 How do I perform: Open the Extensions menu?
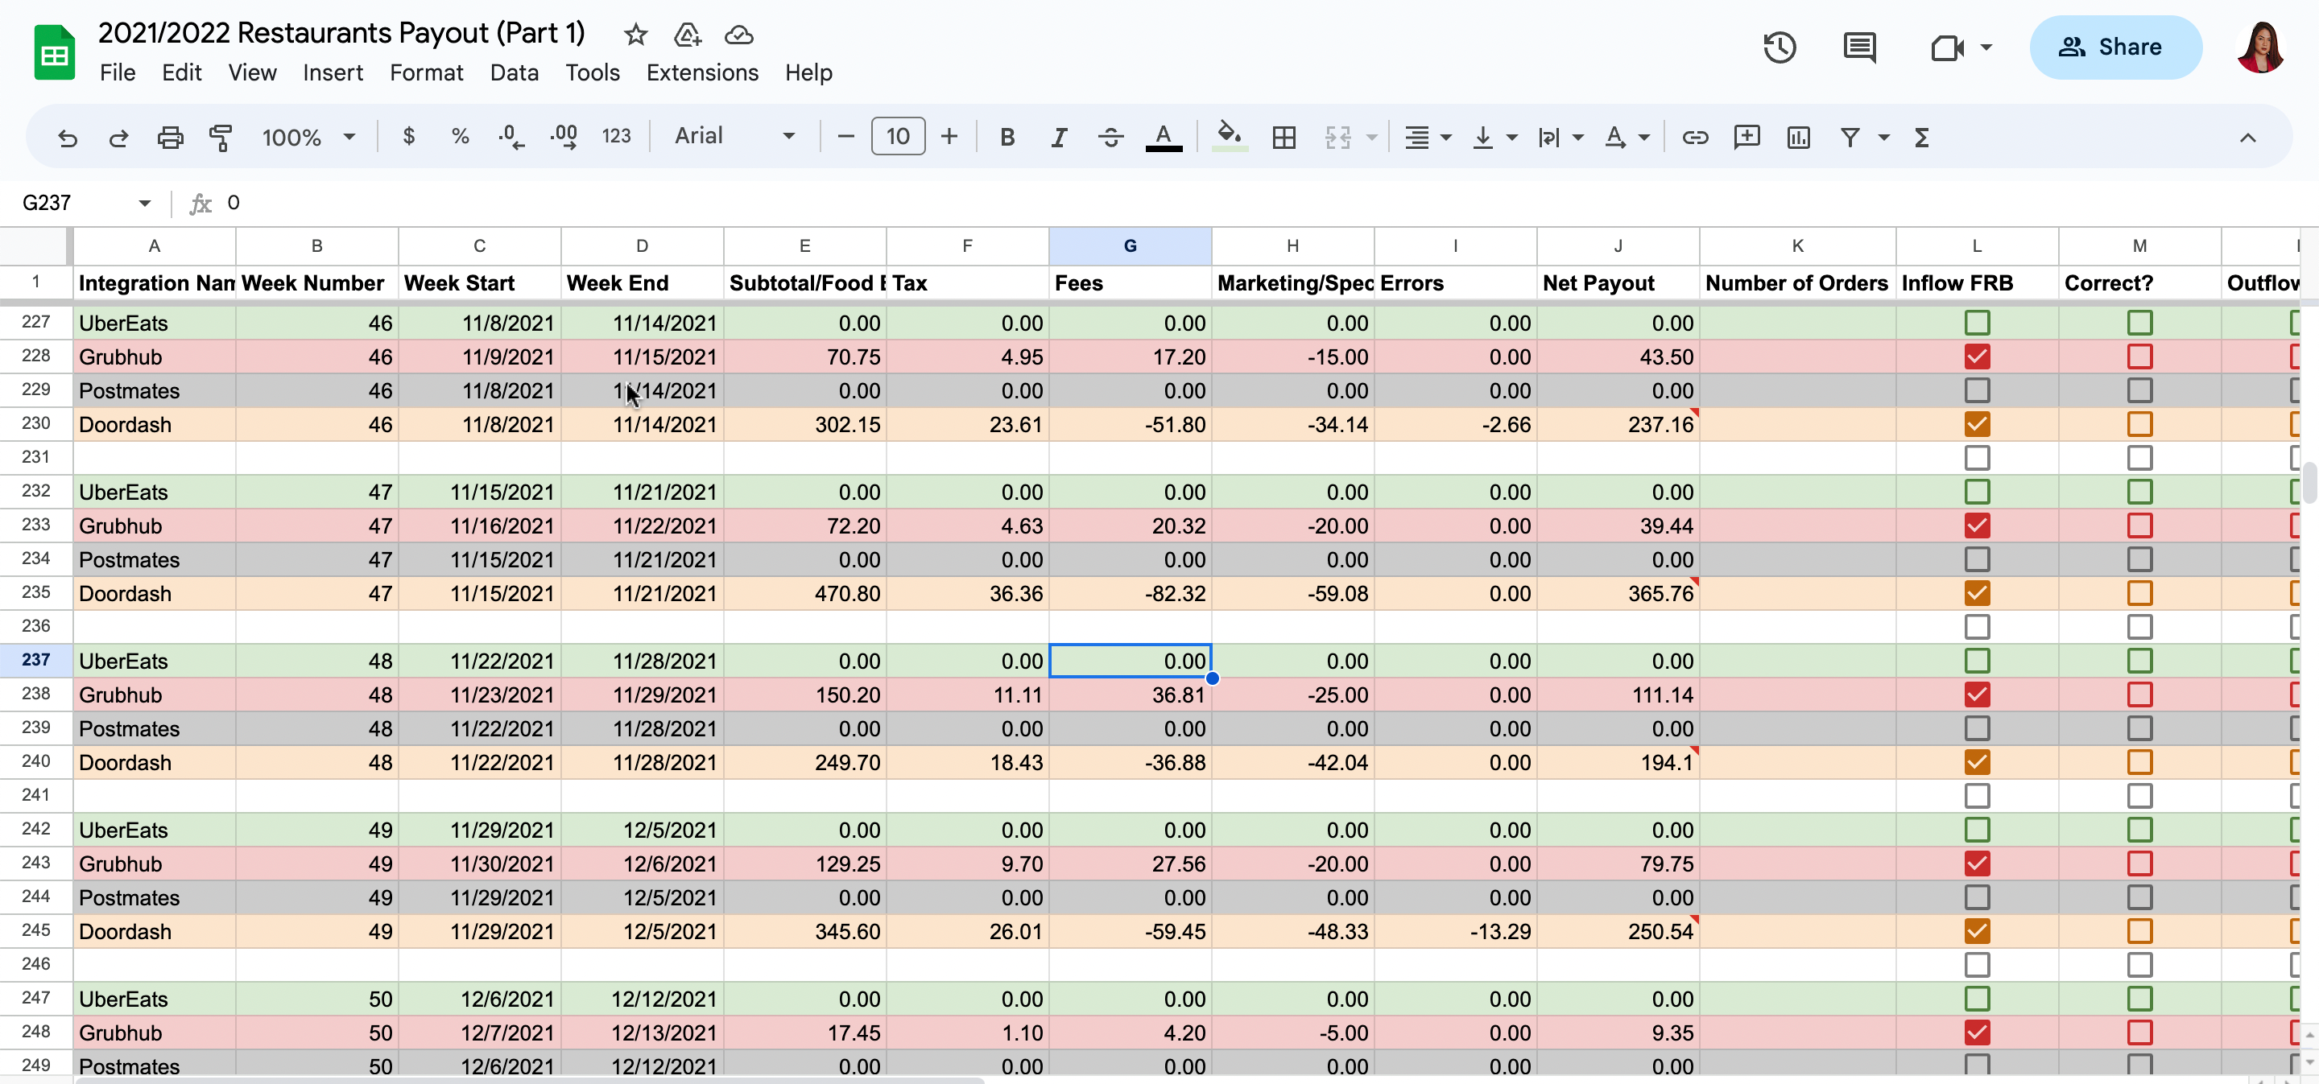(701, 73)
